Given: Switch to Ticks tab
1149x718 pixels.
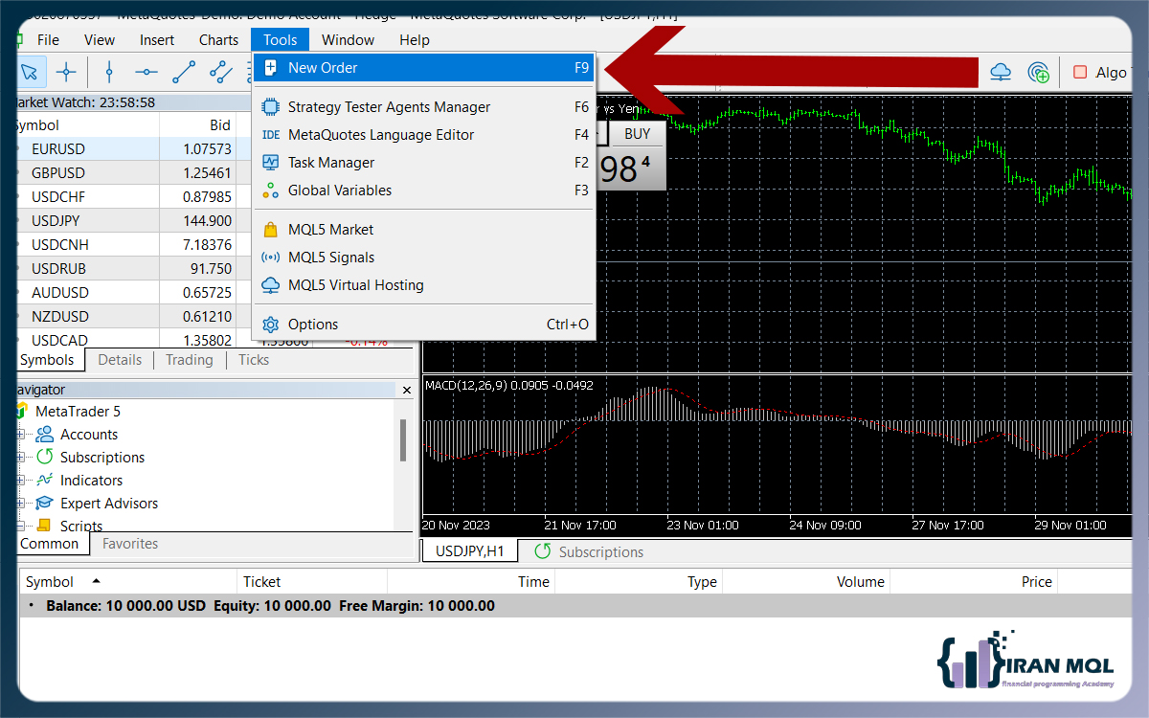Looking at the screenshot, I should (x=254, y=360).
